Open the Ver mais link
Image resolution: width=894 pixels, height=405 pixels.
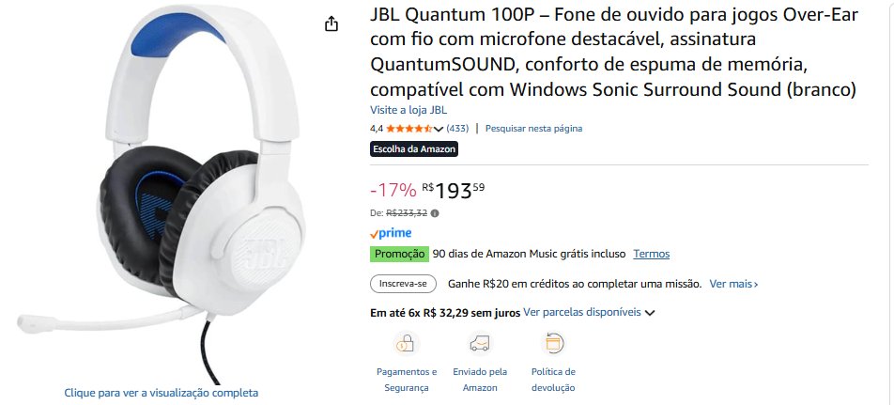tap(733, 283)
